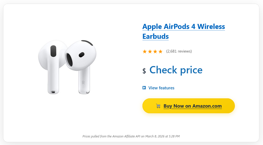Click the charging contact at left stem bottom
Viewport: 263px width, 145px height.
(x=54, y=92)
